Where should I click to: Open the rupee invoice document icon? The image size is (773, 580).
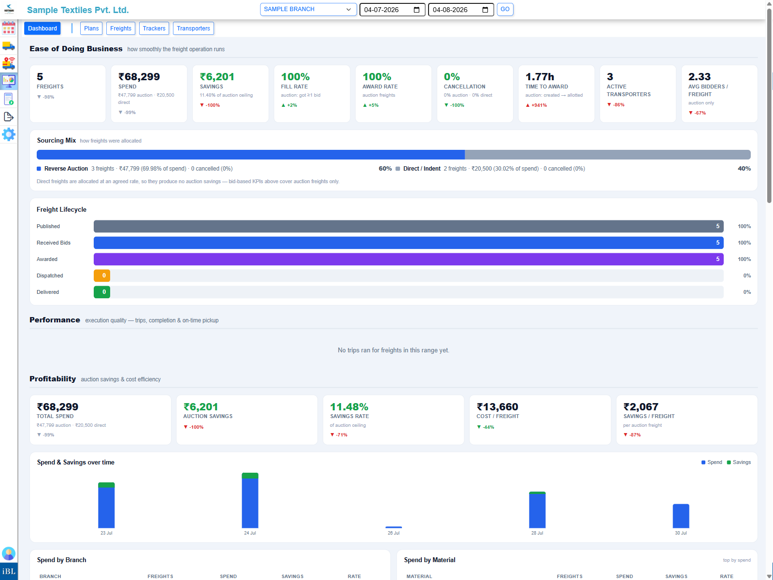pyautogui.click(x=9, y=99)
